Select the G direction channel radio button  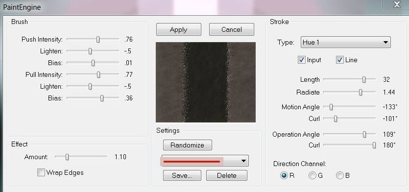click(x=312, y=175)
